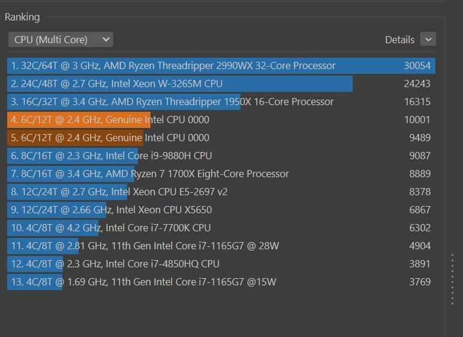This screenshot has height=337, width=463.
Task: Expand the Details chevron button
Action: (x=428, y=40)
